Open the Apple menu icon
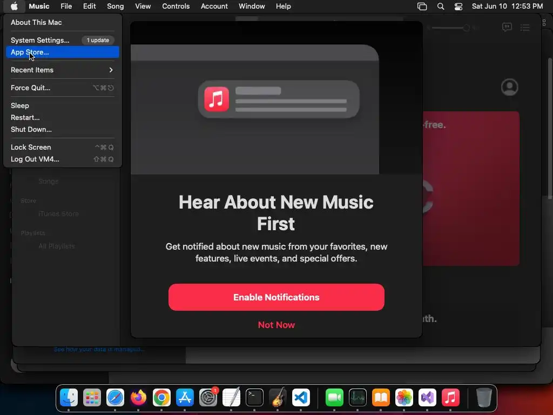This screenshot has height=415, width=553. point(14,6)
